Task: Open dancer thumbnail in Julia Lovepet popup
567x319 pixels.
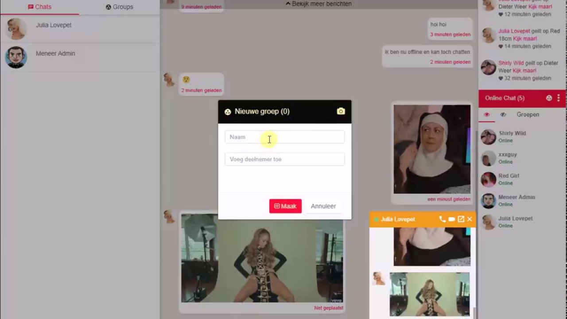Action: coord(429,294)
